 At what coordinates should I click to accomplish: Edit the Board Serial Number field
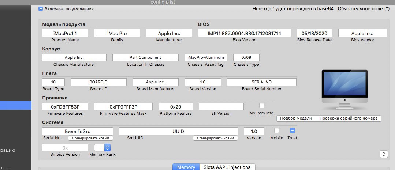click(261, 82)
